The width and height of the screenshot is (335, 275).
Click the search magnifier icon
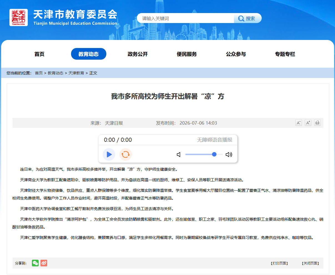pos(241,19)
